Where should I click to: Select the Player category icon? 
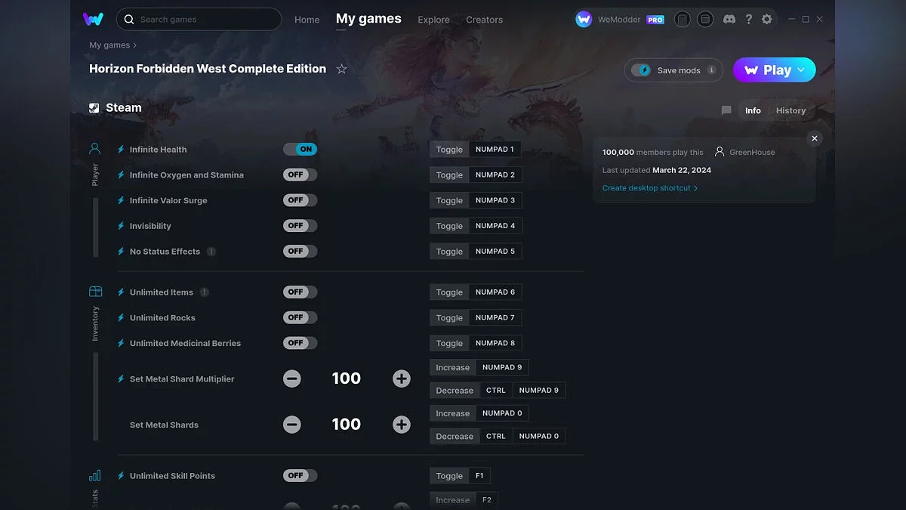pyautogui.click(x=95, y=149)
